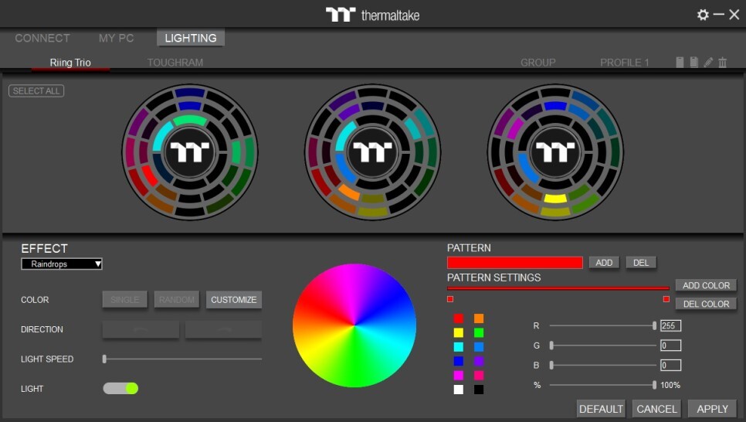This screenshot has width=746, height=422.
Task: Pick the hot pink preset swatch
Action: [479, 376]
